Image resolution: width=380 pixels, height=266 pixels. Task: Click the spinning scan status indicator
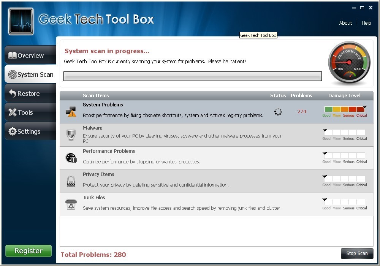tap(278, 112)
